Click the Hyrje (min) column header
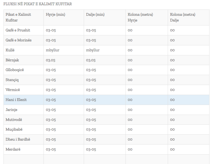The width and height of the screenshot is (210, 164). pos(55,14)
